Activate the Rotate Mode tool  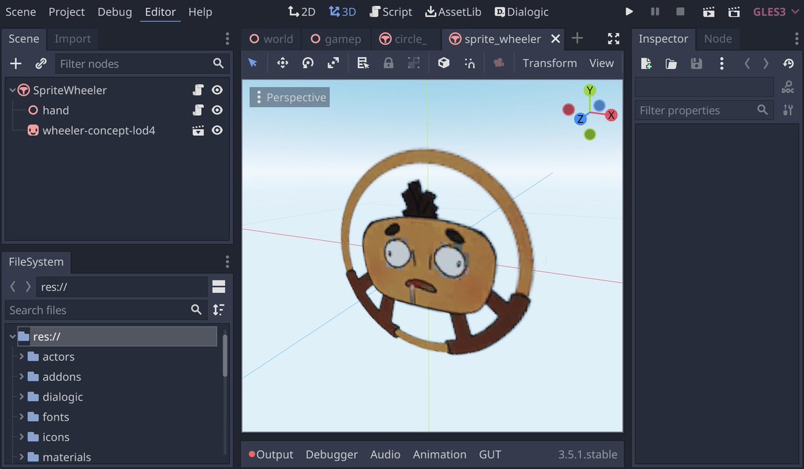pyautogui.click(x=308, y=63)
